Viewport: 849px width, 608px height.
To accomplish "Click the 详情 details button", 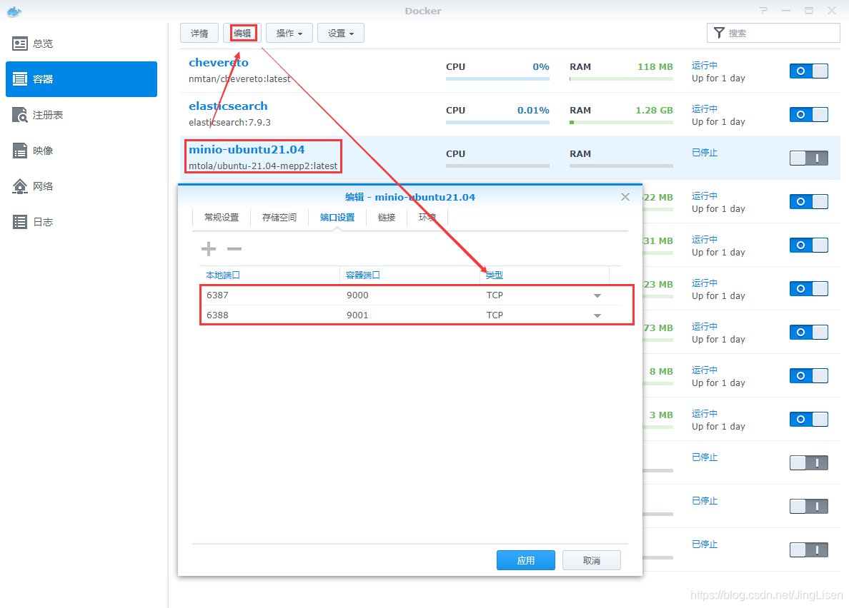I will tap(199, 33).
